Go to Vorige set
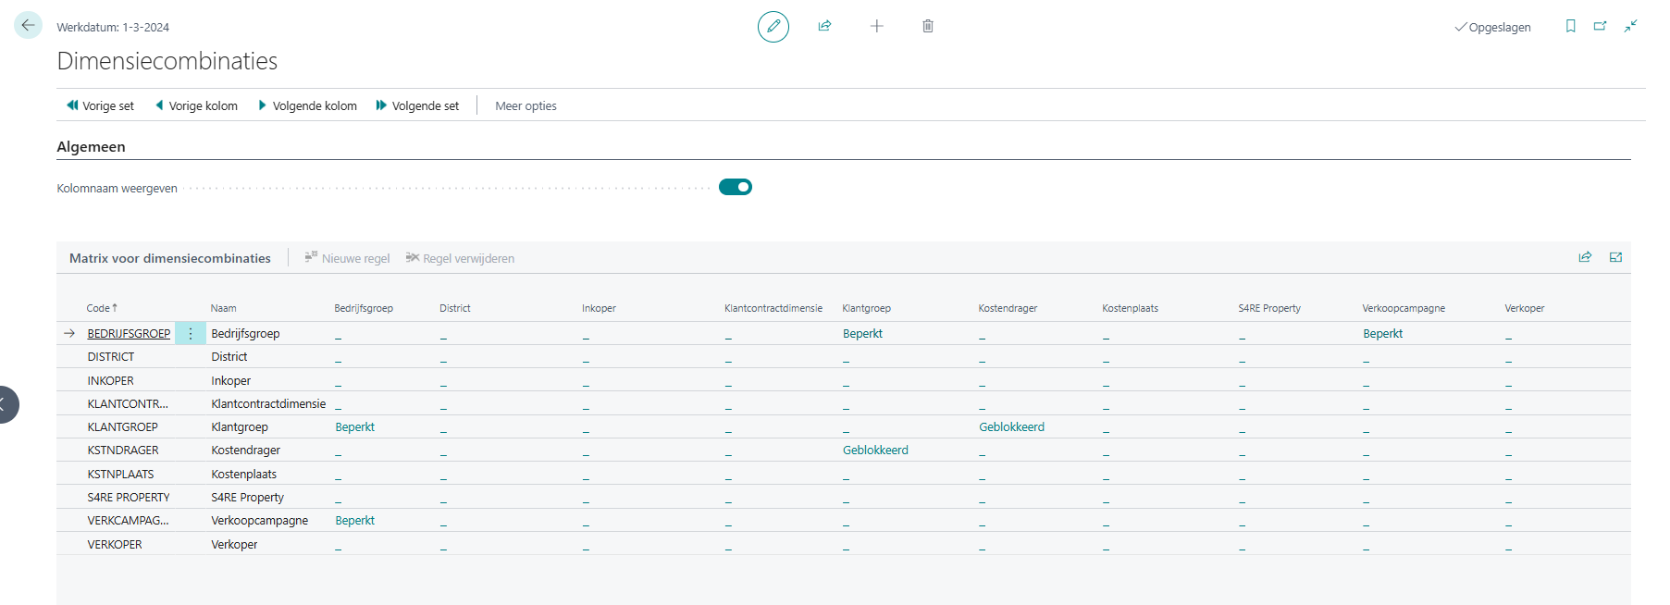The image size is (1670, 605). (100, 105)
